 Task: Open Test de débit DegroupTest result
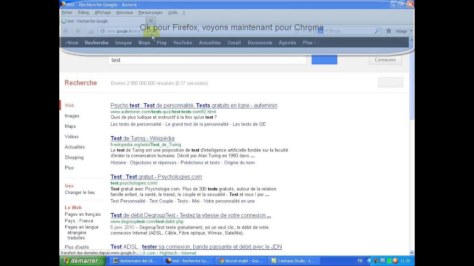coord(191,215)
